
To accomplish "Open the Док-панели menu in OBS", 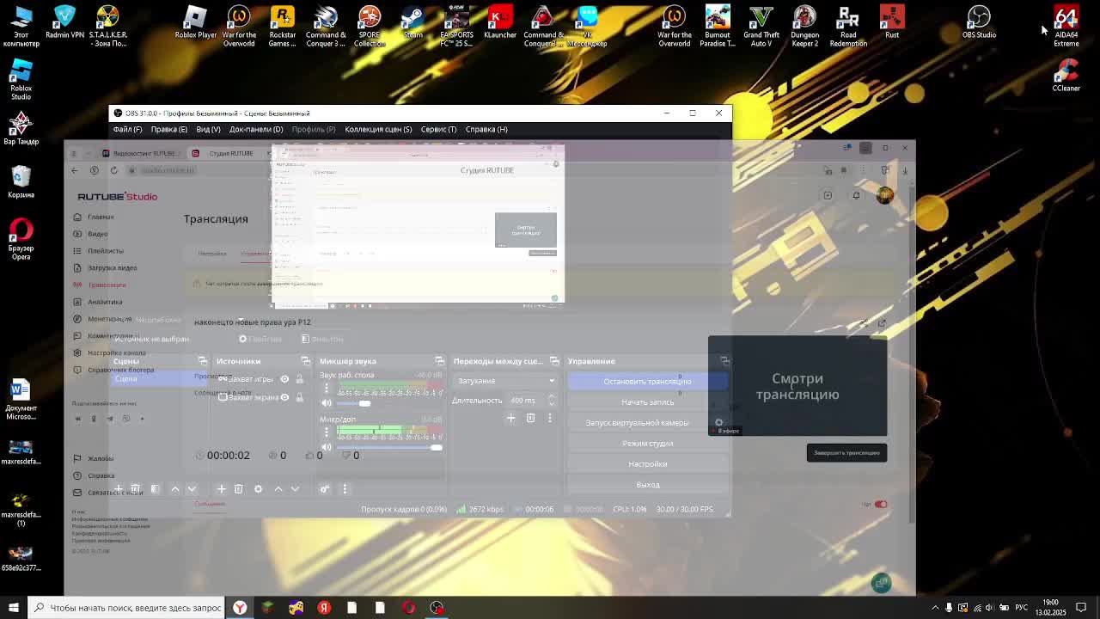I will tap(256, 129).
